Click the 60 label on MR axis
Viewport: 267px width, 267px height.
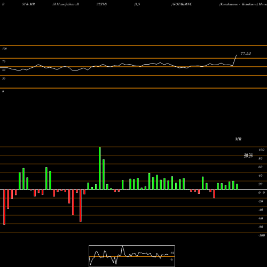click(x=261, y=167)
